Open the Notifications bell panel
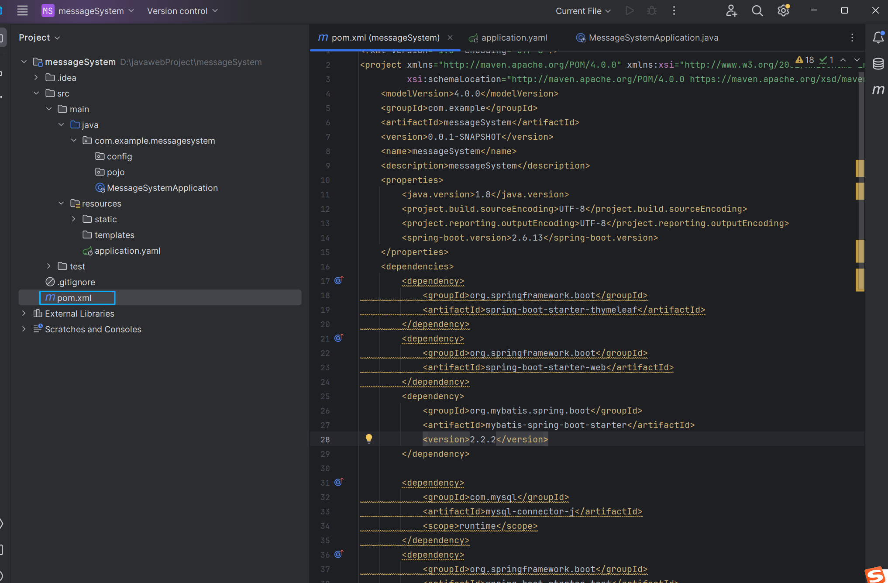This screenshot has width=888, height=583. (x=878, y=38)
